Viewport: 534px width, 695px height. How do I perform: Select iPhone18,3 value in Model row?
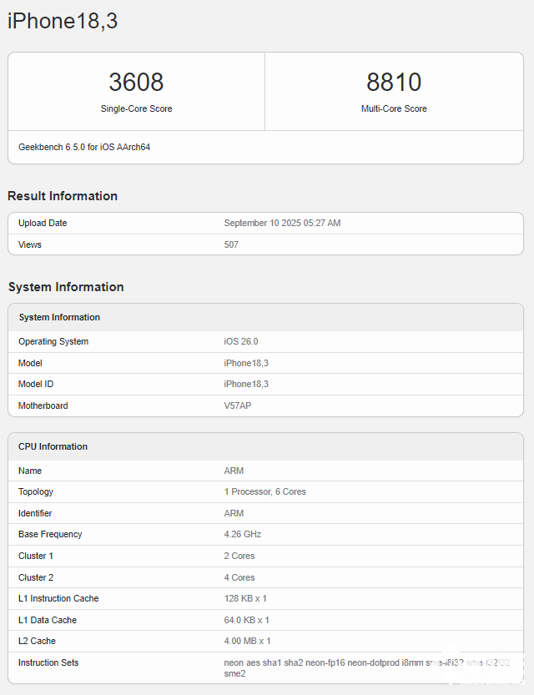coord(246,364)
